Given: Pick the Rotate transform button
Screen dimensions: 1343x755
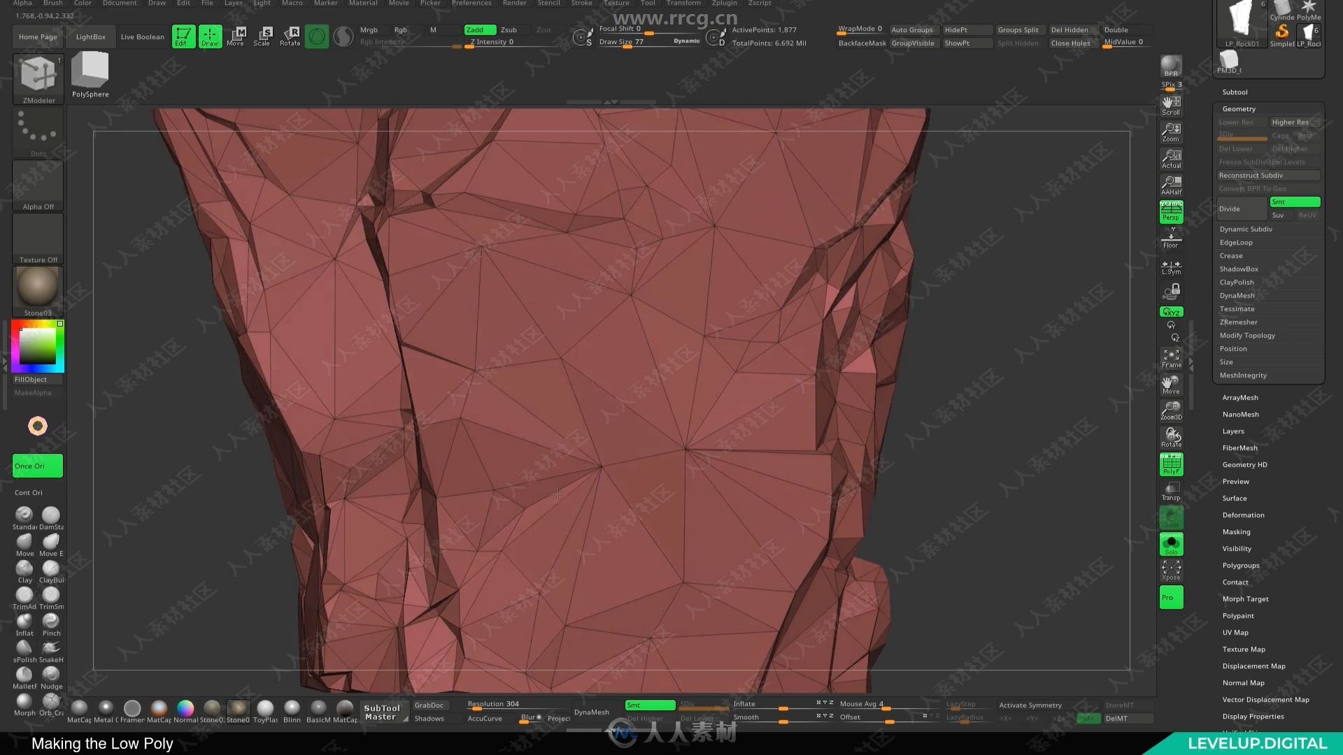Looking at the screenshot, I should (x=290, y=36).
